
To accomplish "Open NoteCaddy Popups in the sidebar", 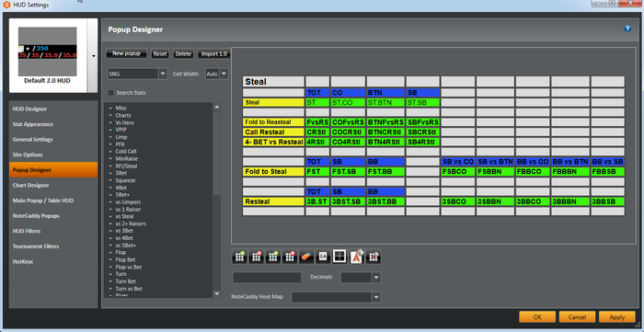I will click(x=53, y=215).
